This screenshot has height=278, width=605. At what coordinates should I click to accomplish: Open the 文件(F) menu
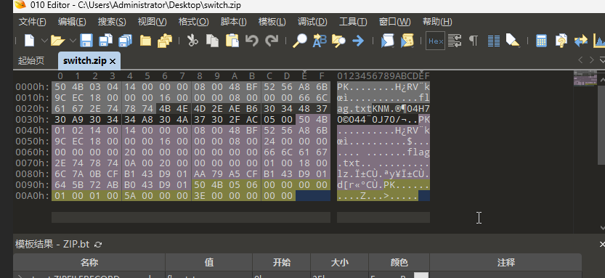(x=33, y=22)
